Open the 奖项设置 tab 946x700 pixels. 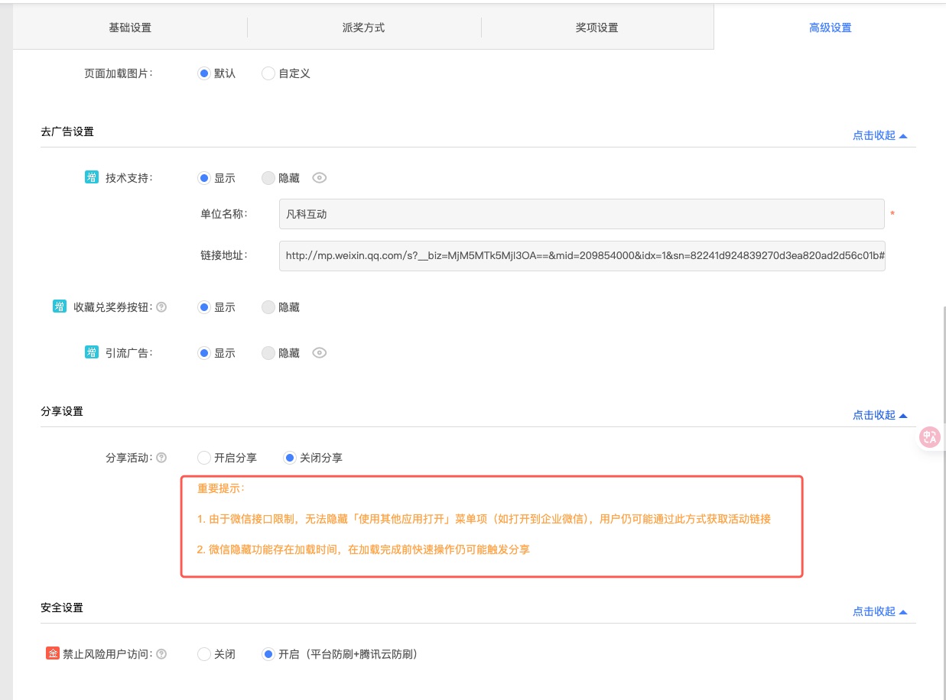pos(597,28)
